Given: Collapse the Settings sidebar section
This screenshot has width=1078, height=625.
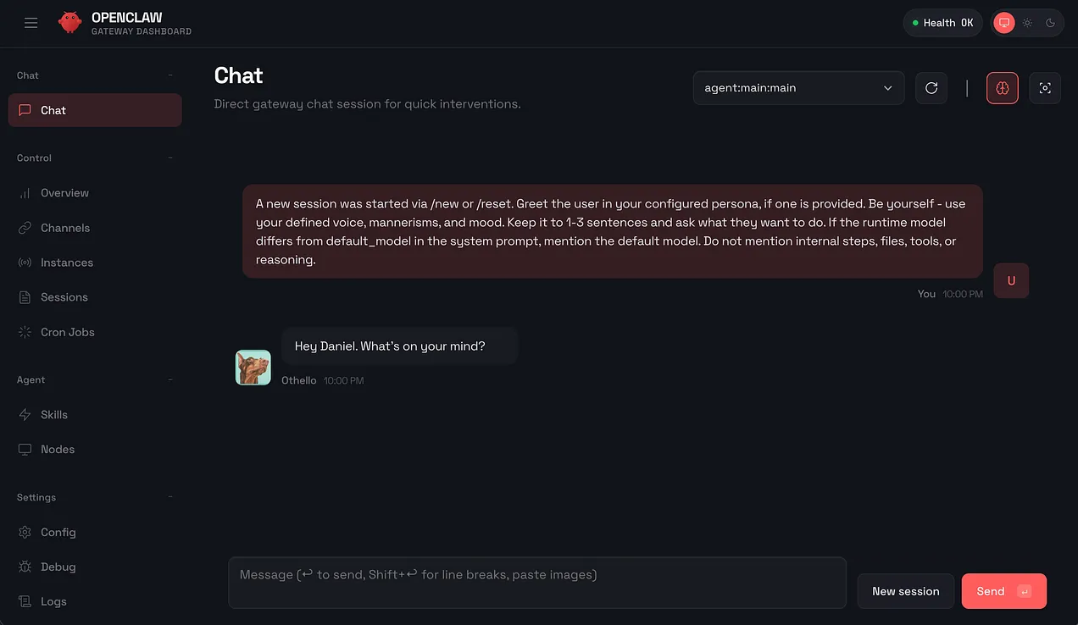Looking at the screenshot, I should (170, 497).
